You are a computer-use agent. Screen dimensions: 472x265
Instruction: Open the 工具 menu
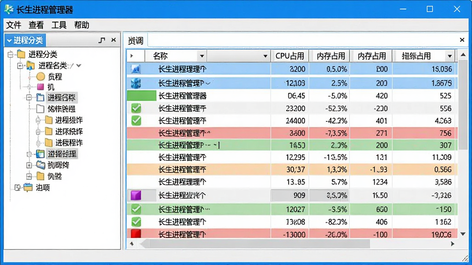59,25
